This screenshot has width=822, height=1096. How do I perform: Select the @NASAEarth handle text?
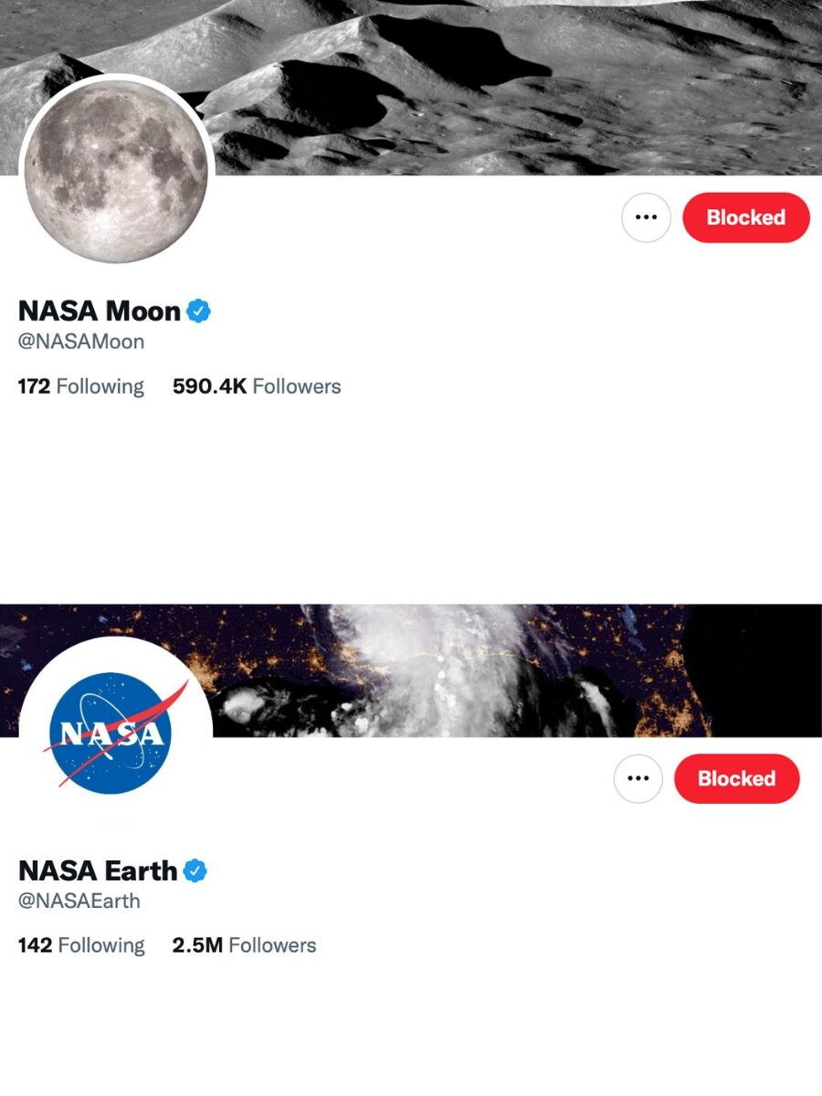tap(79, 901)
